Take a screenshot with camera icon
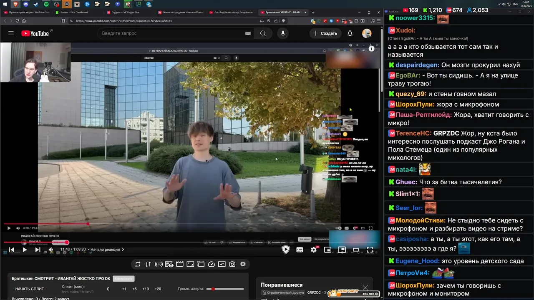The height and width of the screenshot is (300, 534). (232, 264)
